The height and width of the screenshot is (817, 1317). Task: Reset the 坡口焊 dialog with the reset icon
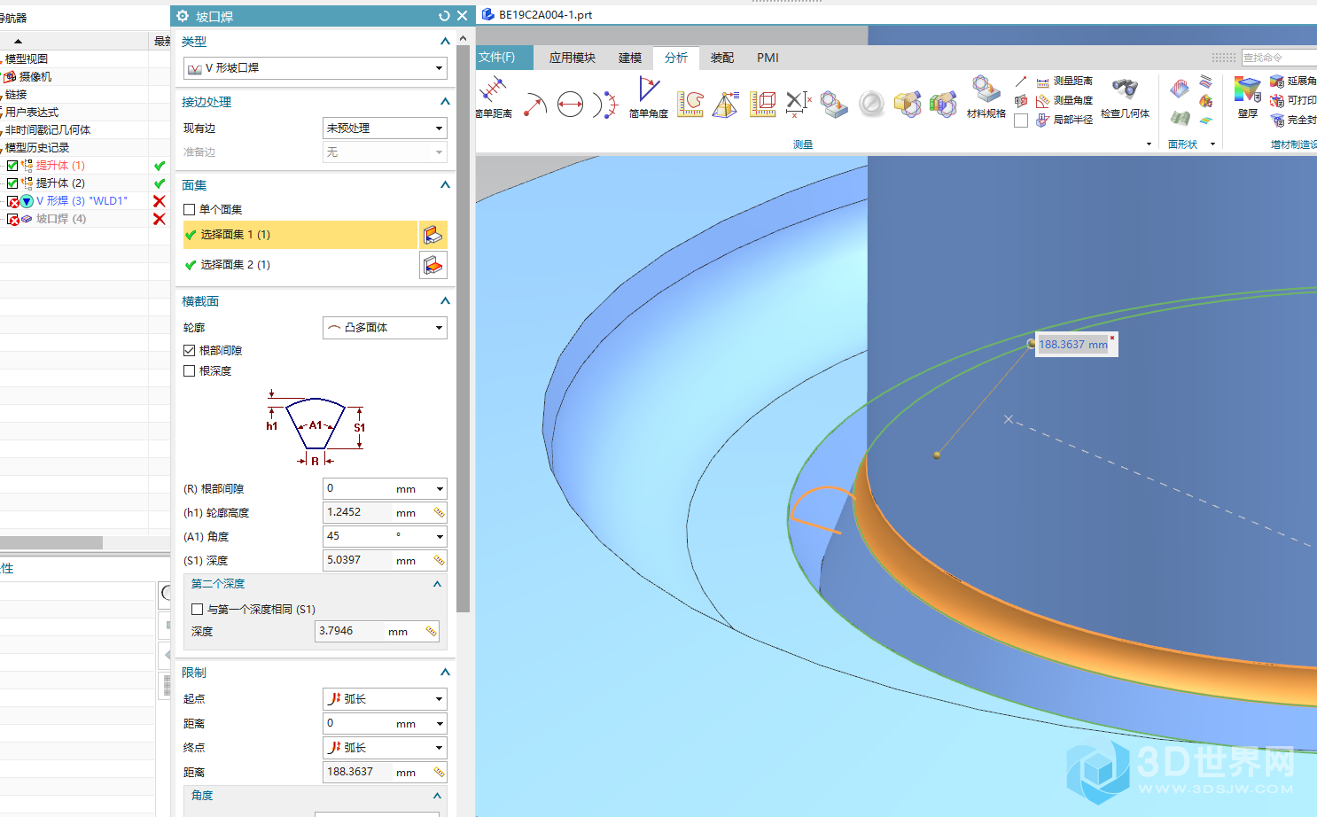444,16
